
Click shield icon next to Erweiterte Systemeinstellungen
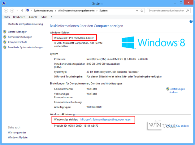coord(5,47)
